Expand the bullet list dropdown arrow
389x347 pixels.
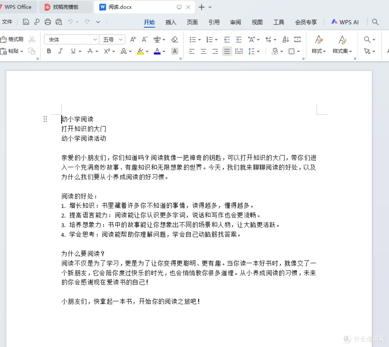pos(200,40)
